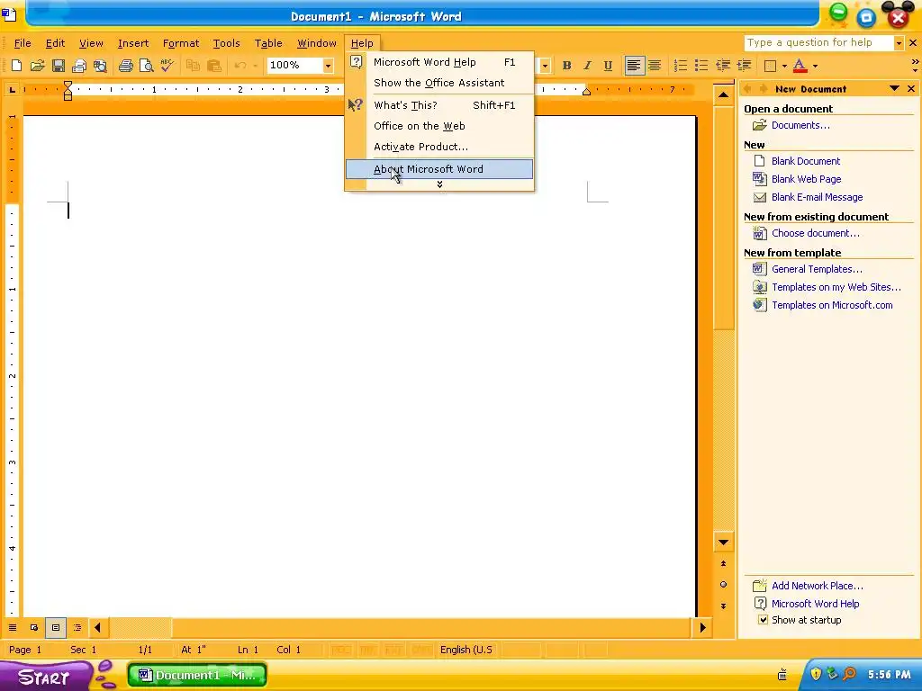Click the Paste clipboard icon
This screenshot has width=922, height=691.
click(213, 66)
